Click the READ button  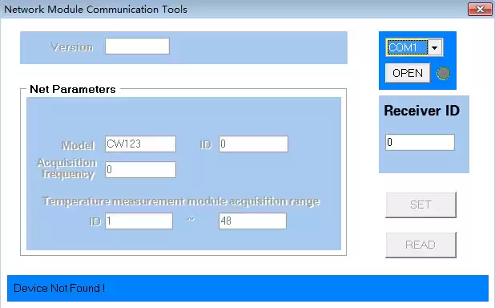tap(421, 245)
